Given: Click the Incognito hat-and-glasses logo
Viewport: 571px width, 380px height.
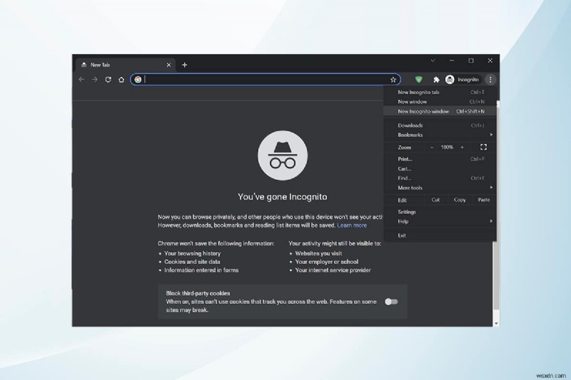Looking at the screenshot, I should pyautogui.click(x=283, y=155).
